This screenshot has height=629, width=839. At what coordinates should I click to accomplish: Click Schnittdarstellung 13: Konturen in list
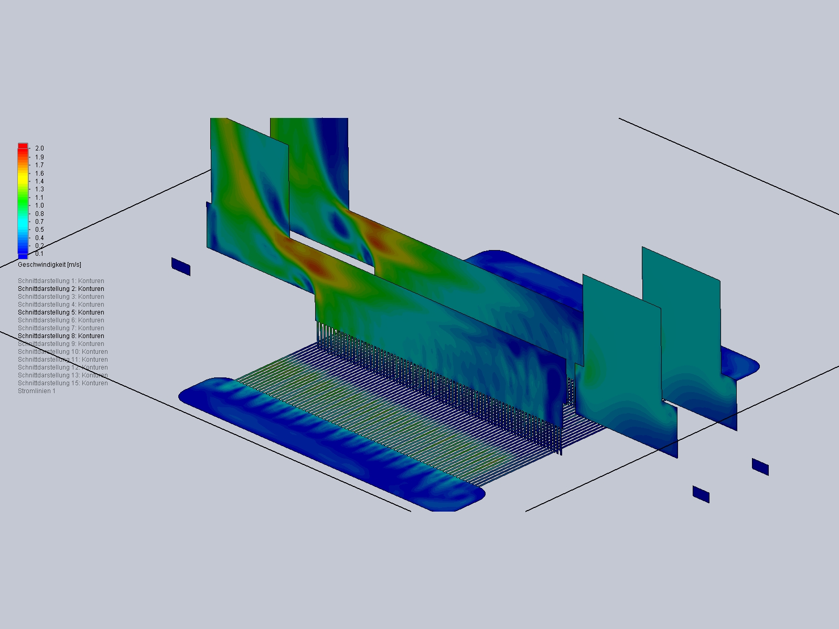[x=63, y=375]
